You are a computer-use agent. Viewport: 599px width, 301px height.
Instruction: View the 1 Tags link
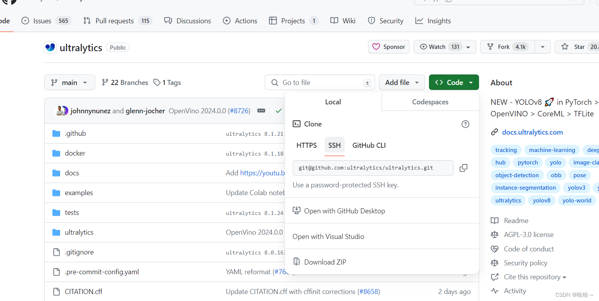[167, 83]
